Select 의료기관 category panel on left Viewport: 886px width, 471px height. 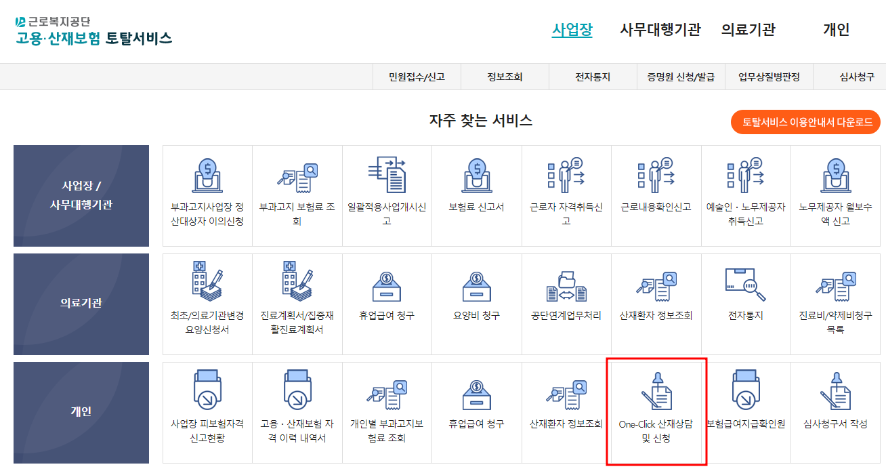click(81, 304)
